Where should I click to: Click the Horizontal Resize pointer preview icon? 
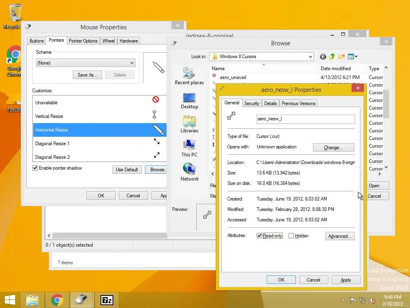158,130
